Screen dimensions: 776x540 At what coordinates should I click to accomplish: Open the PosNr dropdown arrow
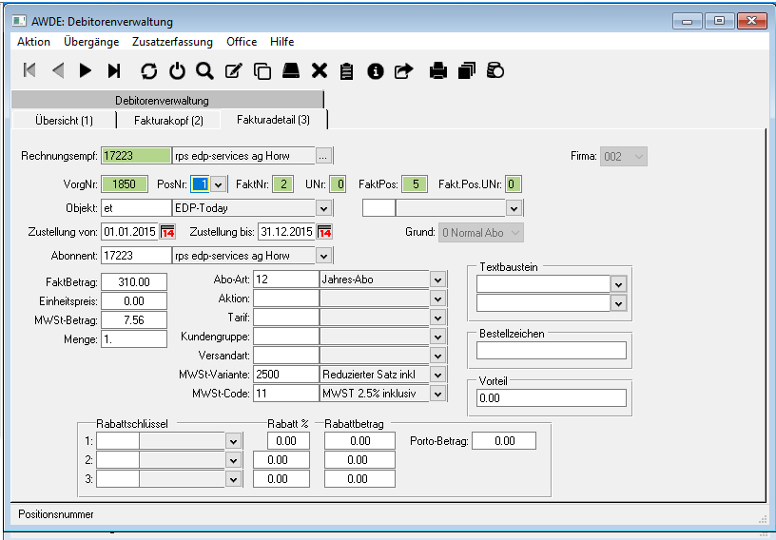click(218, 183)
